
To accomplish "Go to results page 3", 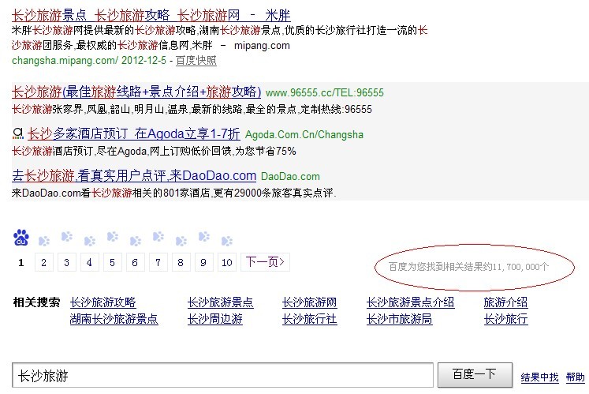I will pyautogui.click(x=67, y=262).
